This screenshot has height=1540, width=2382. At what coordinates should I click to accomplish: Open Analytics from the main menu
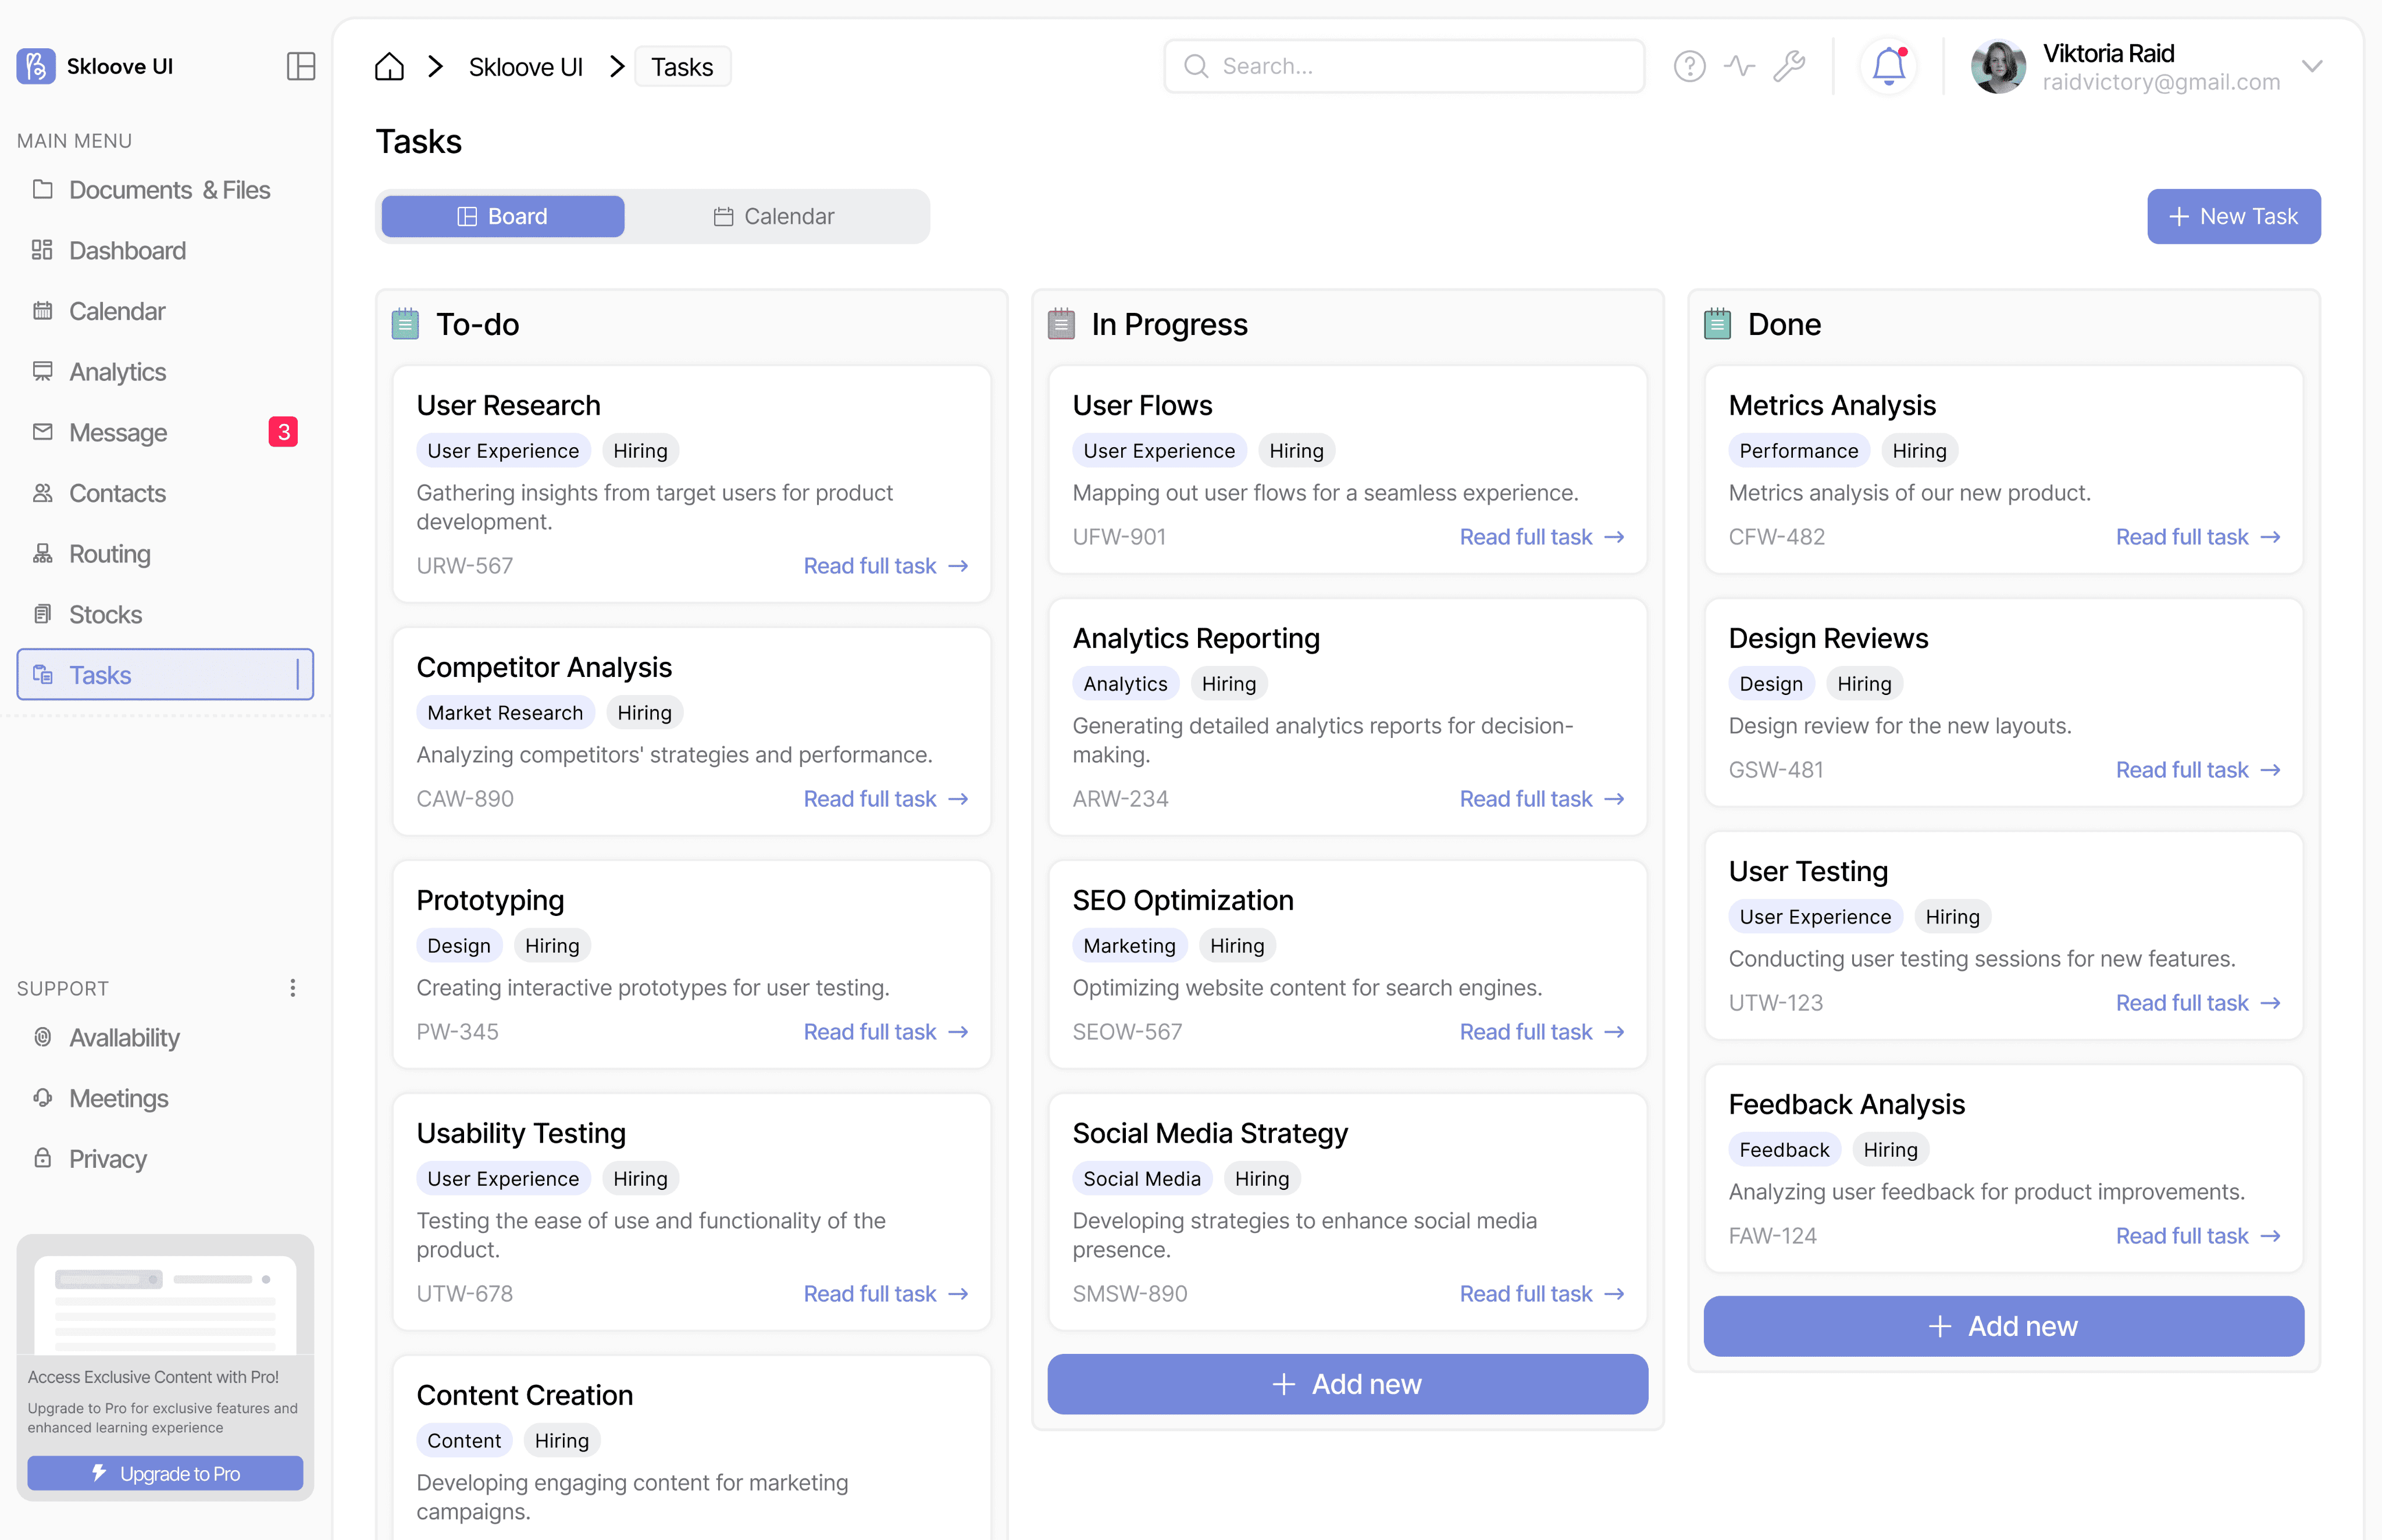click(x=165, y=372)
